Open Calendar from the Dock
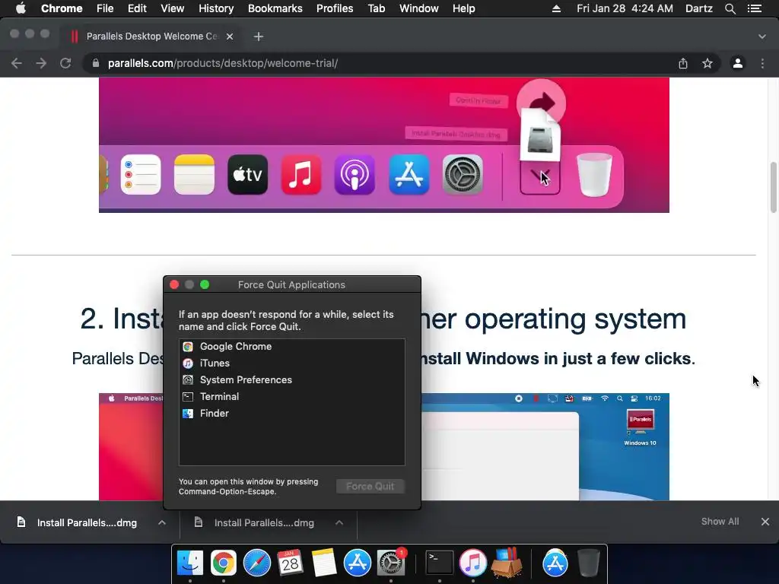This screenshot has width=779, height=584. click(x=290, y=563)
